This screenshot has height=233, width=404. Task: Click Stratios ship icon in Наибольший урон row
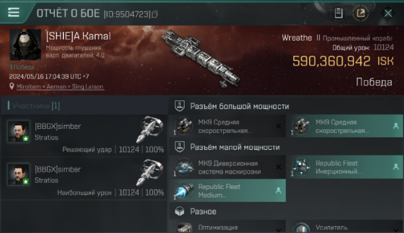149,173
